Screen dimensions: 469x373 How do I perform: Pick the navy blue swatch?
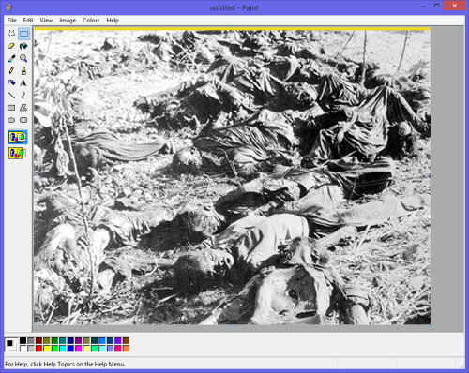pyautogui.click(x=70, y=340)
